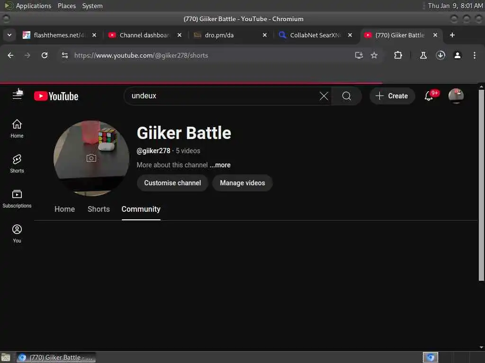485x363 pixels.
Task: Click the 5 videos text
Action: [188, 151]
